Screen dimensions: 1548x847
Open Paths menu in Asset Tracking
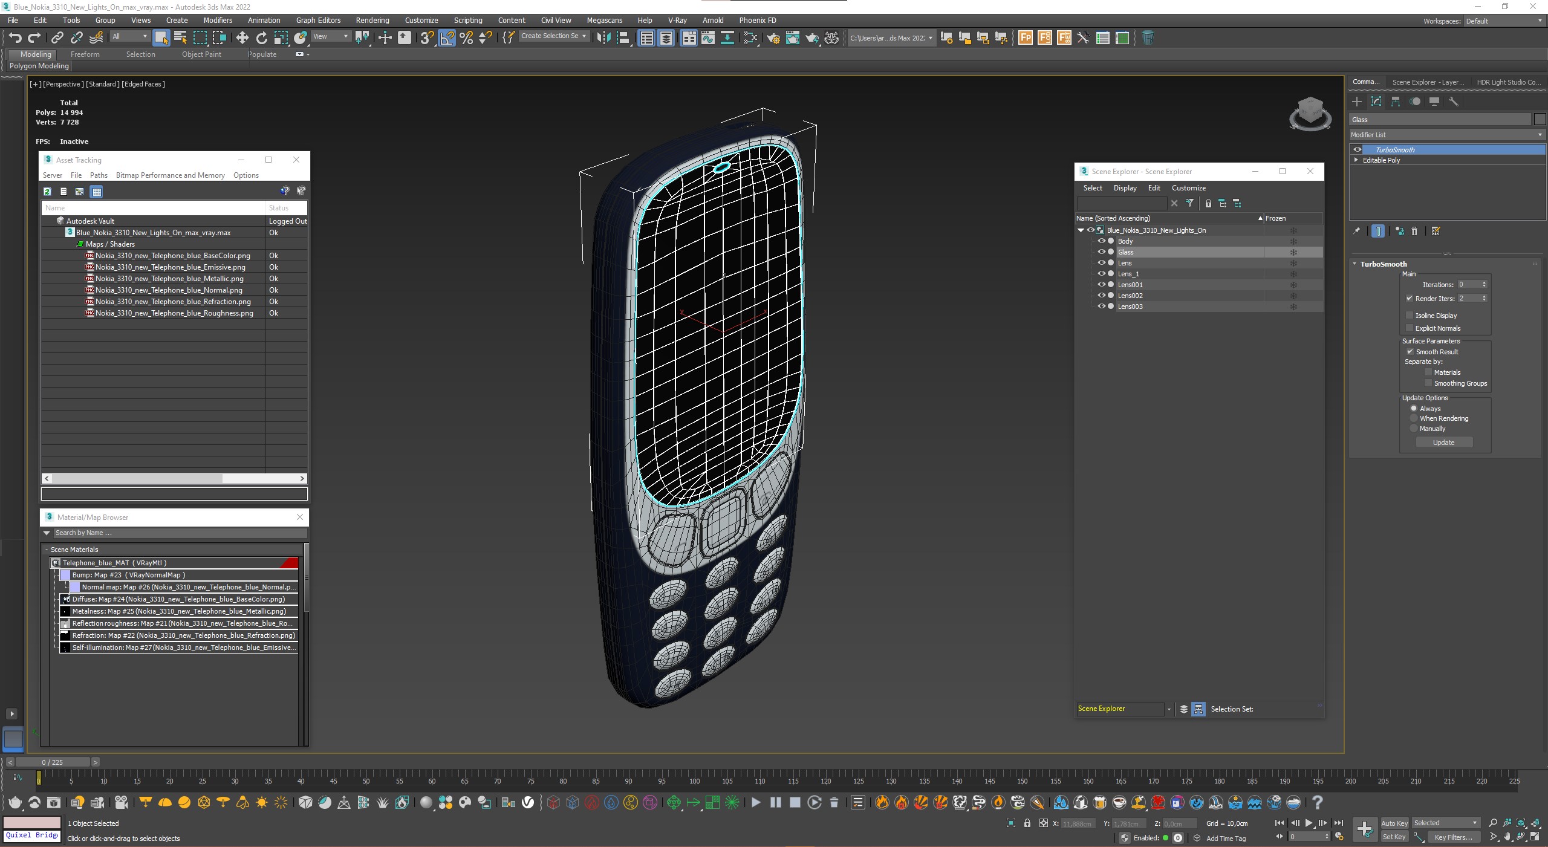pos(99,175)
